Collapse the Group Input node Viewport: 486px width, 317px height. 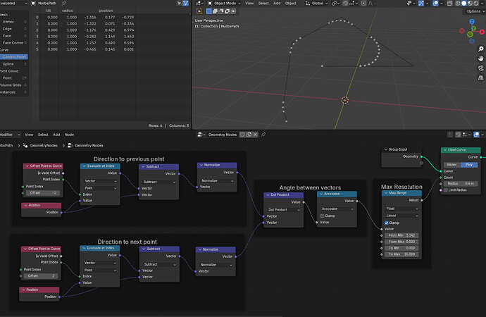pyautogui.click(x=385, y=149)
